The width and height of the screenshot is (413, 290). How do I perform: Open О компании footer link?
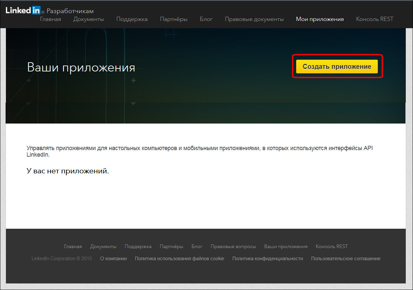coord(113,259)
